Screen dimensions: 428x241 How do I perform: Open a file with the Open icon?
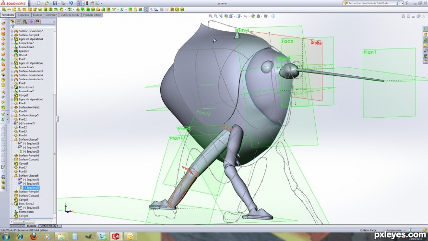pyautogui.click(x=47, y=3)
